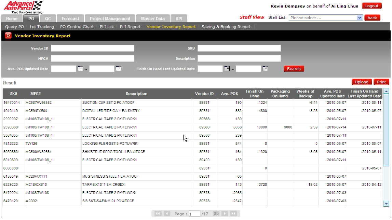Image resolution: width=392 pixels, height=220 pixels.
Task: Open calendar for Ave. POS Updated start date
Action: click(x=80, y=69)
